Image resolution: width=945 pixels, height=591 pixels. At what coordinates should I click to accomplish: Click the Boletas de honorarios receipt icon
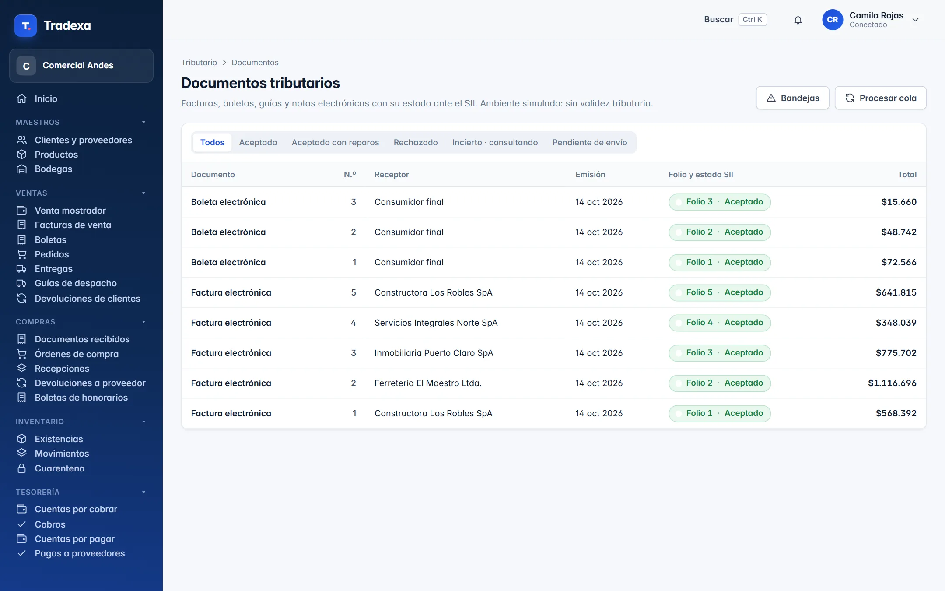(x=21, y=398)
